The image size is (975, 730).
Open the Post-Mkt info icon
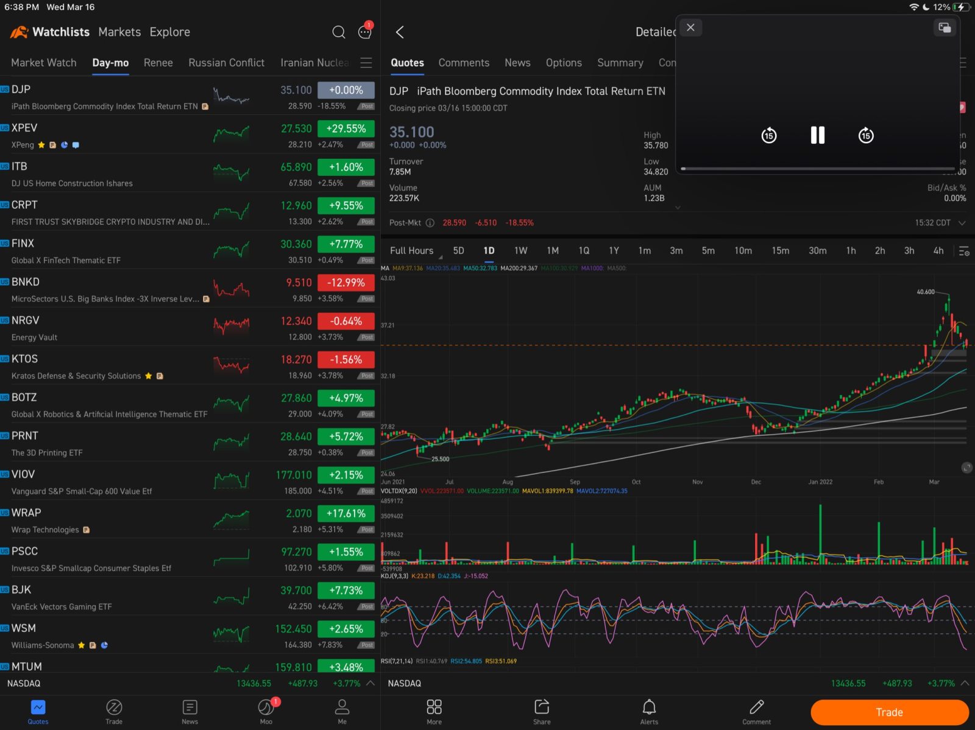[430, 223]
